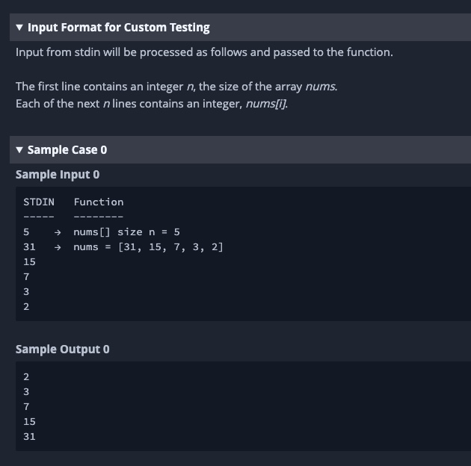Click the 'Each of the next n lines' sentence
This screenshot has height=466, width=471.
[x=151, y=103]
